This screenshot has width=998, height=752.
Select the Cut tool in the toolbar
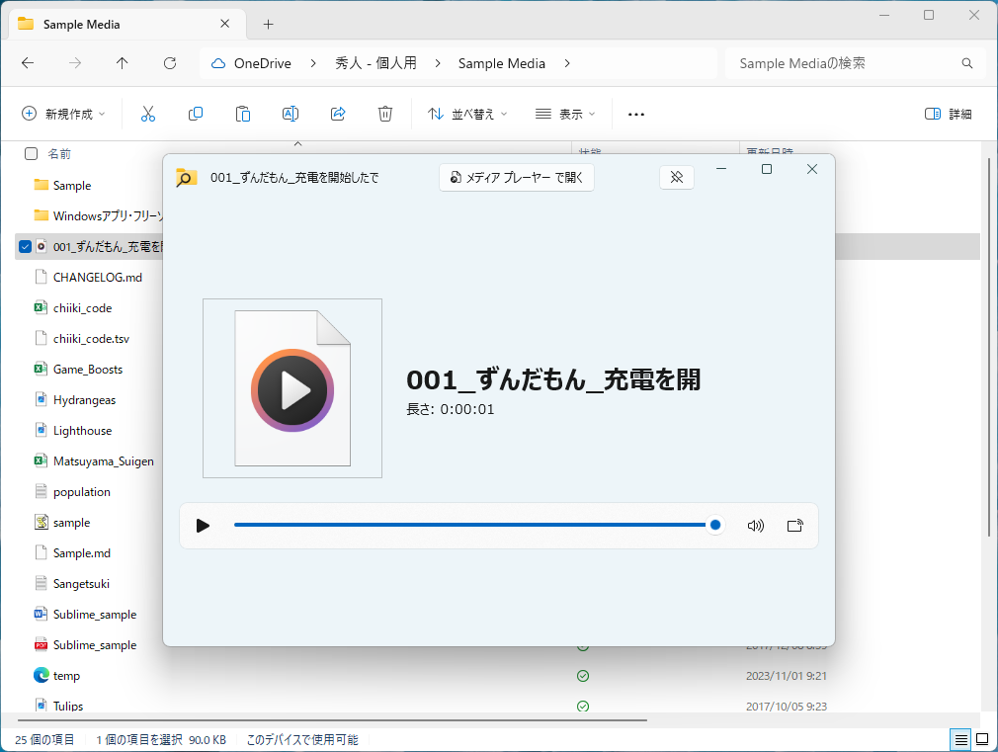(x=148, y=114)
